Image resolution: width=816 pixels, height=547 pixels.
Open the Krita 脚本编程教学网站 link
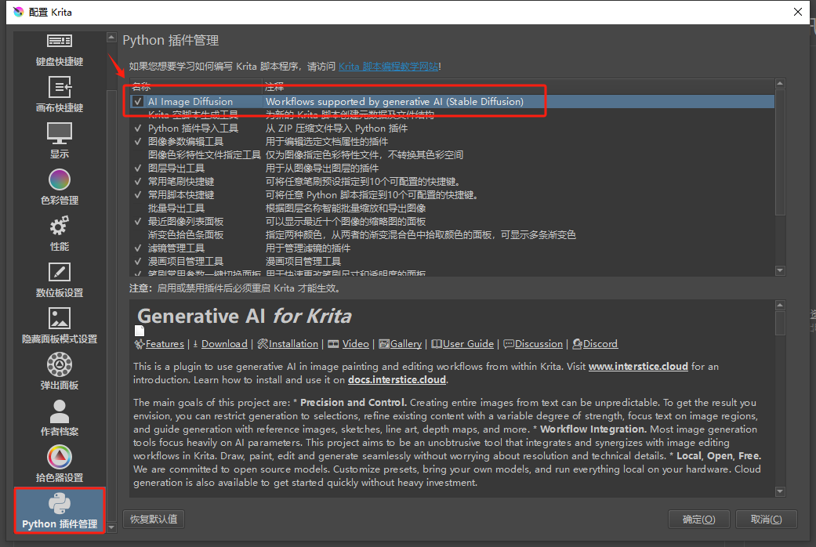(388, 67)
